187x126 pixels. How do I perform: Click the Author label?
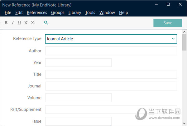35,51
